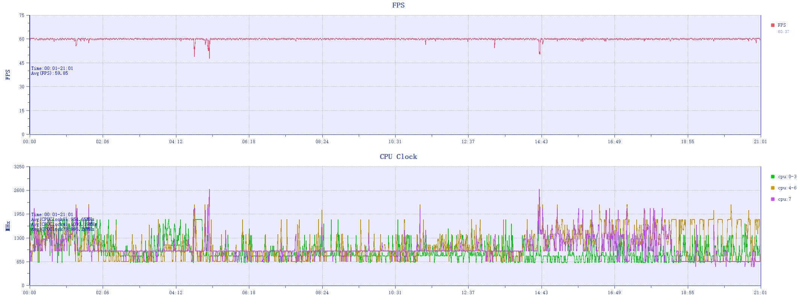The image size is (804, 301).
Task: Click the orange cpu: 4-6 legend swatch
Action: click(772, 188)
